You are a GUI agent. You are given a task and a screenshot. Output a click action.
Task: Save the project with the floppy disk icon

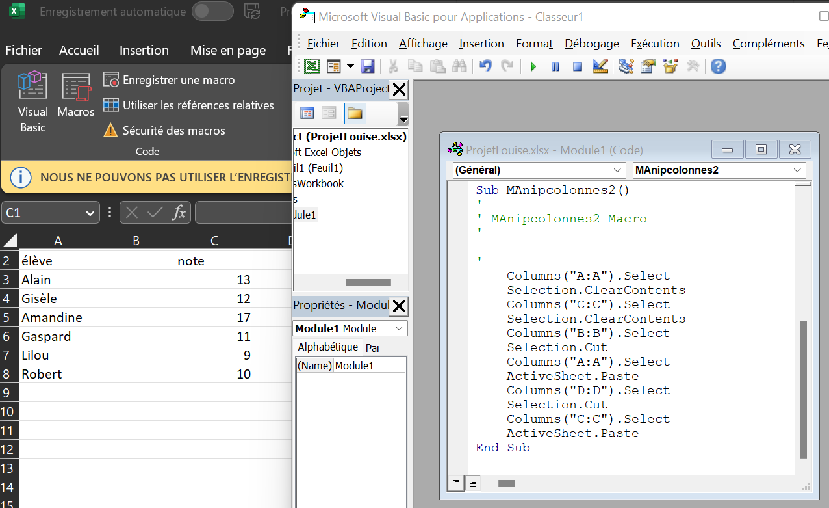(x=367, y=66)
